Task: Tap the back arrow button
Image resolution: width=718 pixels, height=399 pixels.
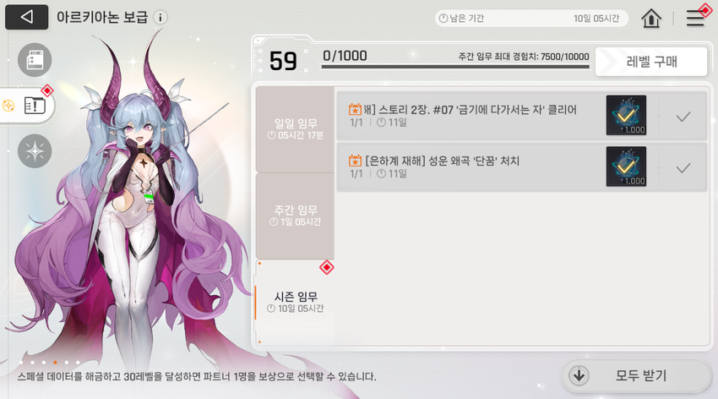Action: click(x=26, y=17)
